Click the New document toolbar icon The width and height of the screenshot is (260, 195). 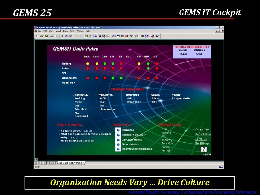click(x=38, y=36)
